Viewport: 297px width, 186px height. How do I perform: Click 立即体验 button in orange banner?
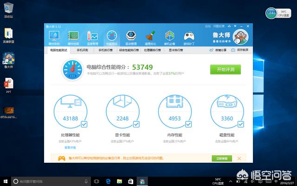coord(222,158)
